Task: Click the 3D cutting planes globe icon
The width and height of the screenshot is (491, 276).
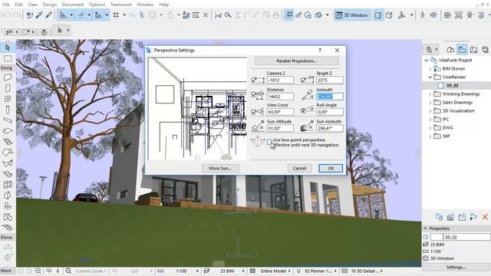Action: (x=447, y=15)
